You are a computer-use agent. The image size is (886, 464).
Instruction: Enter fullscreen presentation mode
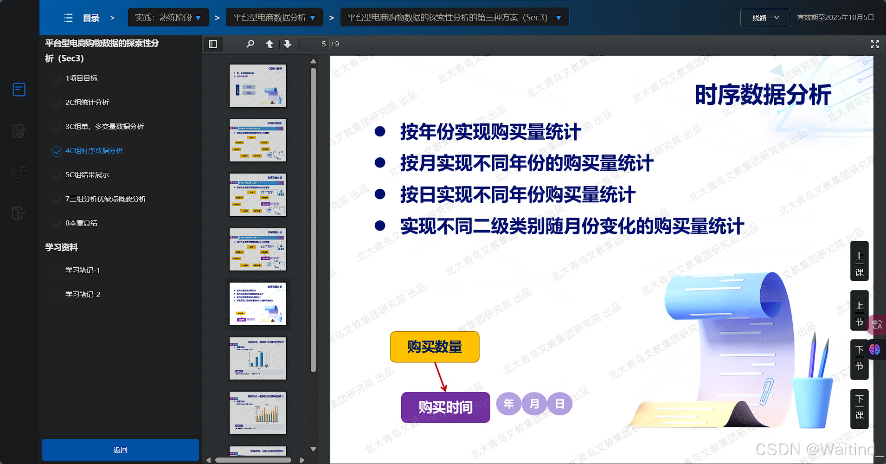(875, 44)
